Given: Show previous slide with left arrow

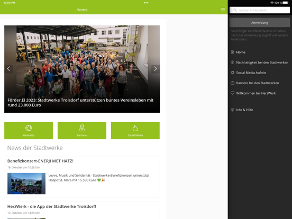Looking at the screenshot, I should (x=8, y=69).
